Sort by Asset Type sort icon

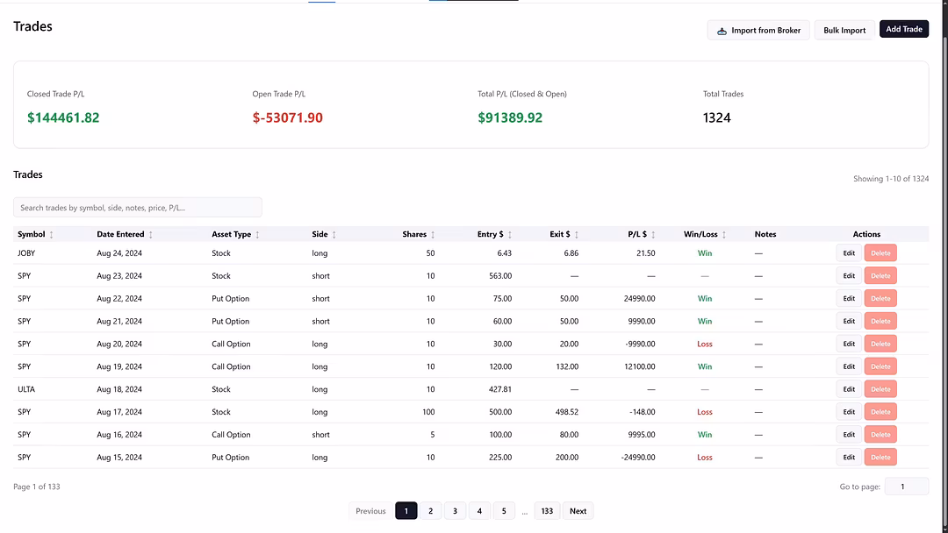(257, 235)
